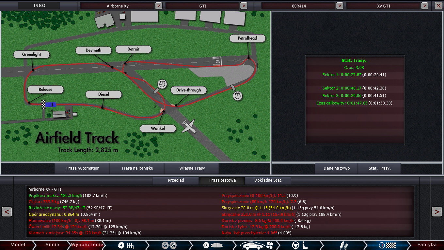Open the wheels and tyres section icon
Image resolution: width=444 pixels, height=250 pixels.
(169, 245)
